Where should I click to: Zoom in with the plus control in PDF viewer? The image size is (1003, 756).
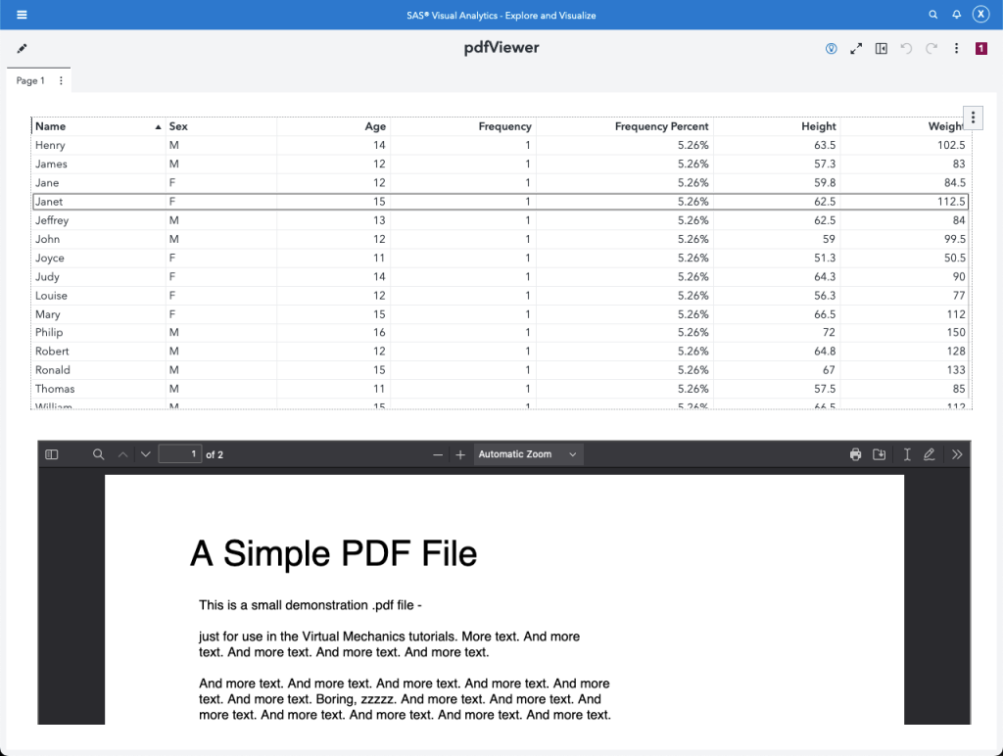460,454
